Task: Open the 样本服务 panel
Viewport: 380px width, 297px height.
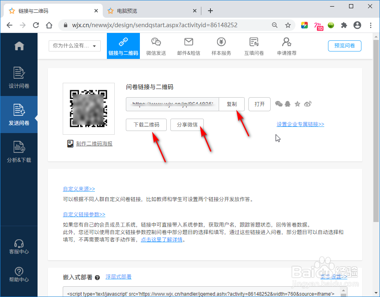Action: pos(221,45)
